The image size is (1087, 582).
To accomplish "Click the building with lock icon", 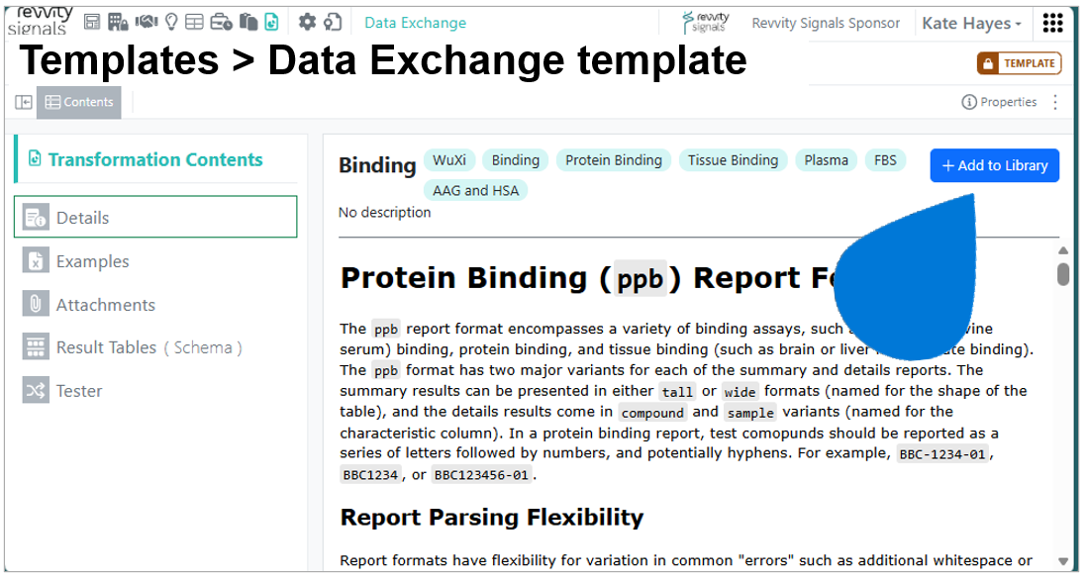I will pos(118,22).
